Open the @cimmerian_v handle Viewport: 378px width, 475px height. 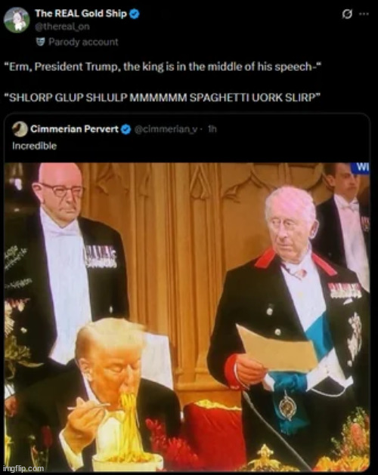166,129
